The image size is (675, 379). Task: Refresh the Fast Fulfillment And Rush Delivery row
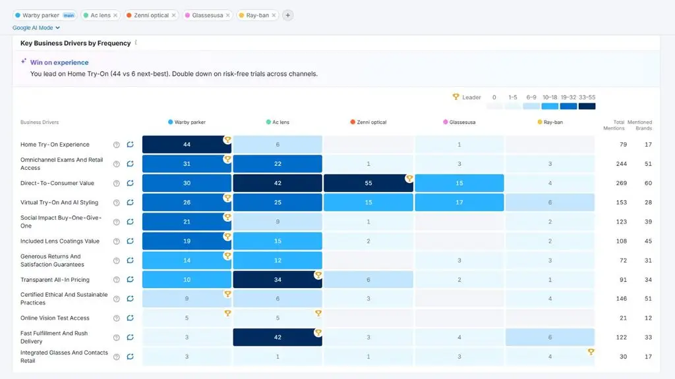130,338
